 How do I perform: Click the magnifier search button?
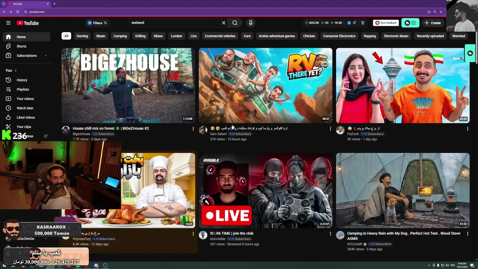coord(235,23)
